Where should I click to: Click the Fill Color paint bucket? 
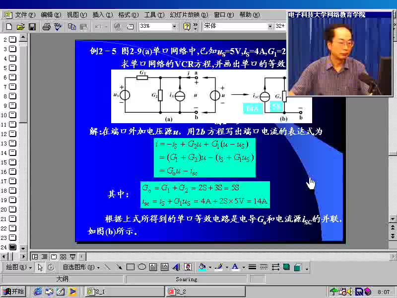pos(202,267)
